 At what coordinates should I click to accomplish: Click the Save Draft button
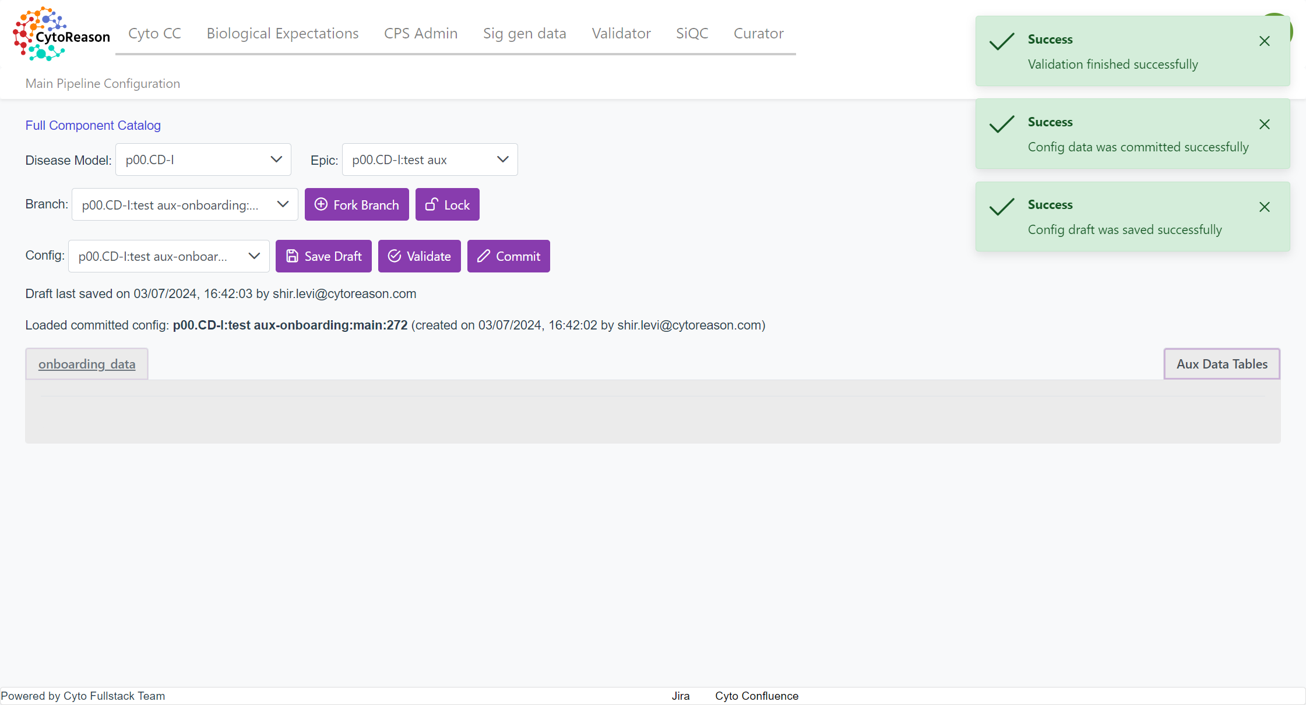coord(323,256)
